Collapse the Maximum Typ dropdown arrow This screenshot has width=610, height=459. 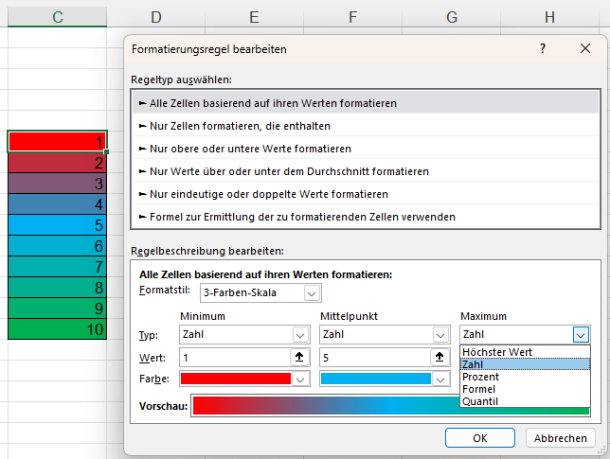(x=580, y=334)
